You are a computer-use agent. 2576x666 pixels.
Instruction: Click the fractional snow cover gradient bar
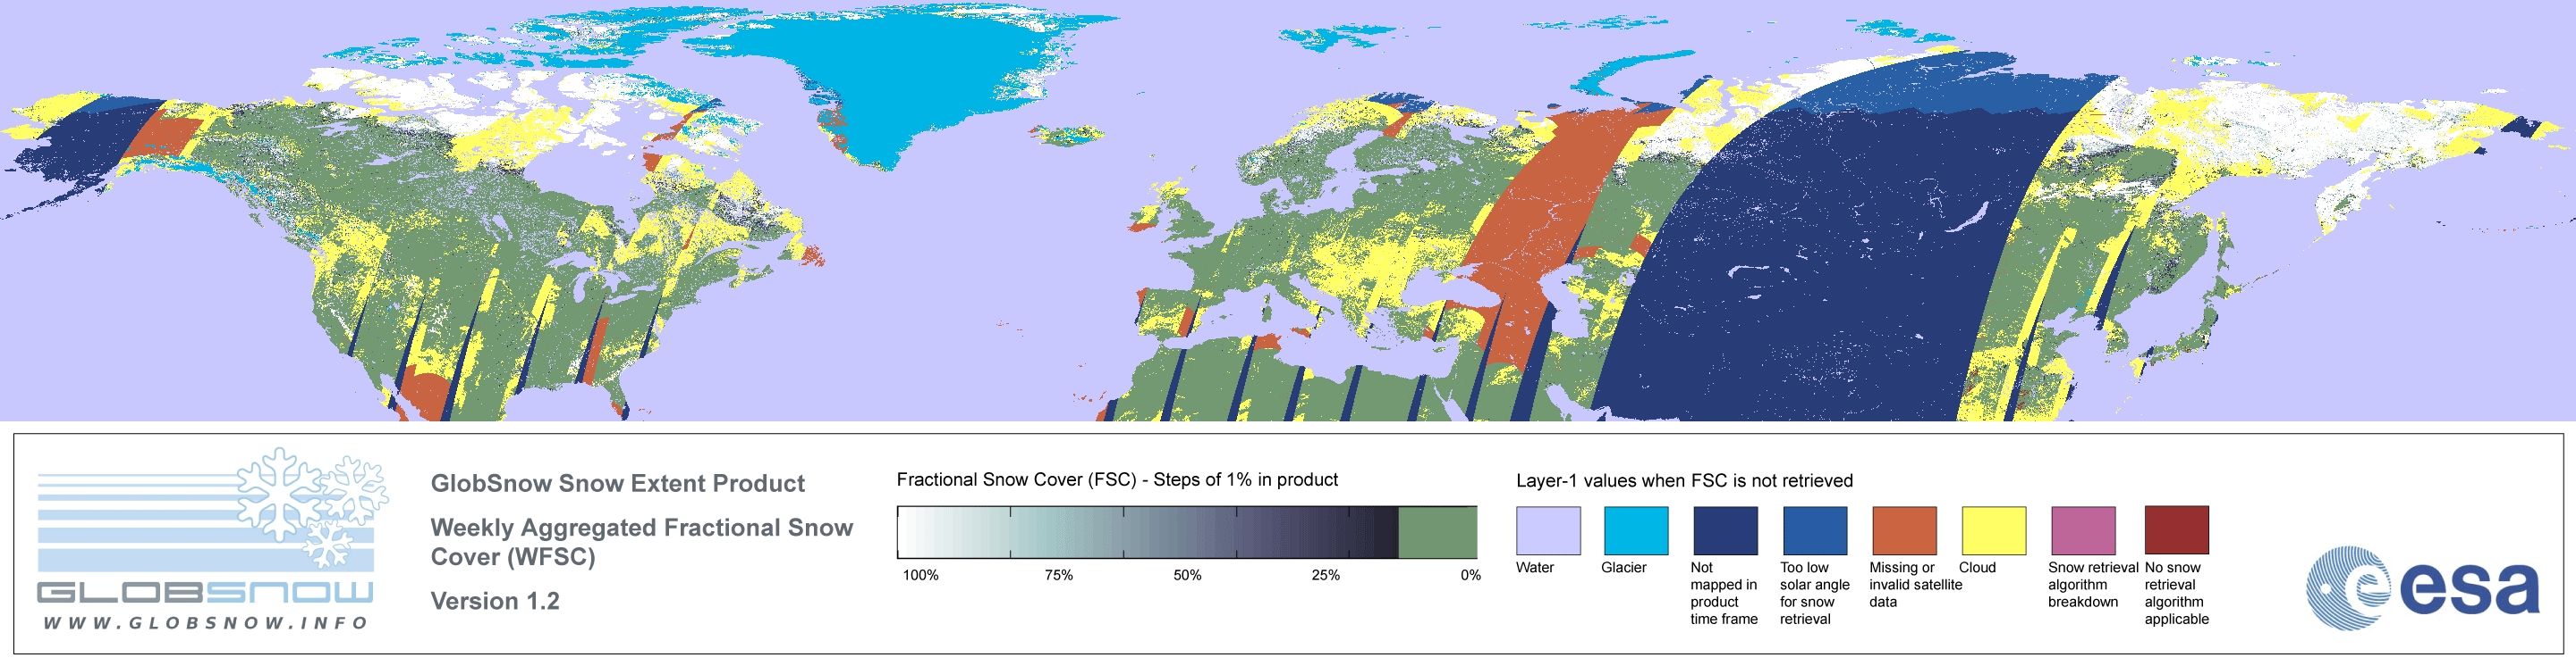1187,532
